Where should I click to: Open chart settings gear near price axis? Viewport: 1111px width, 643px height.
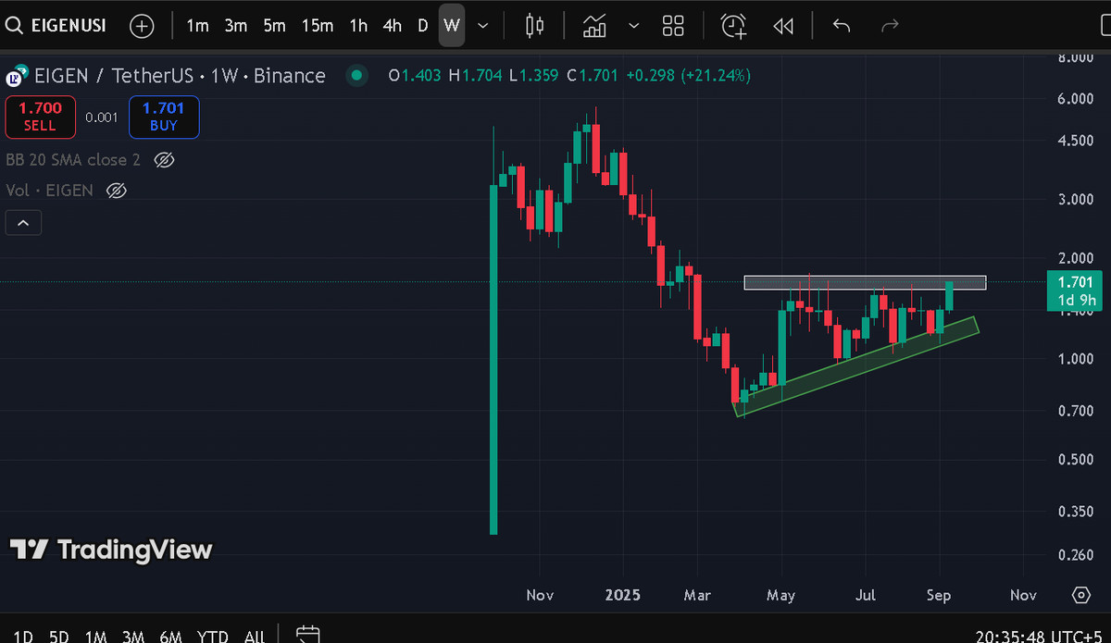point(1080,595)
